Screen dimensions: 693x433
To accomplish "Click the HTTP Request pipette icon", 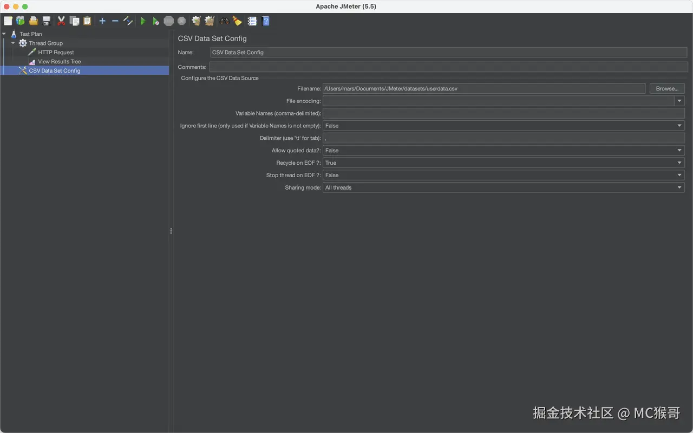I will click(32, 52).
